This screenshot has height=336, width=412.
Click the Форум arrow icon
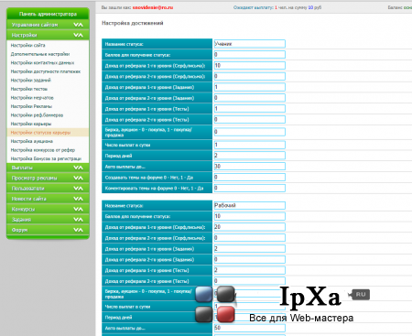click(78, 230)
